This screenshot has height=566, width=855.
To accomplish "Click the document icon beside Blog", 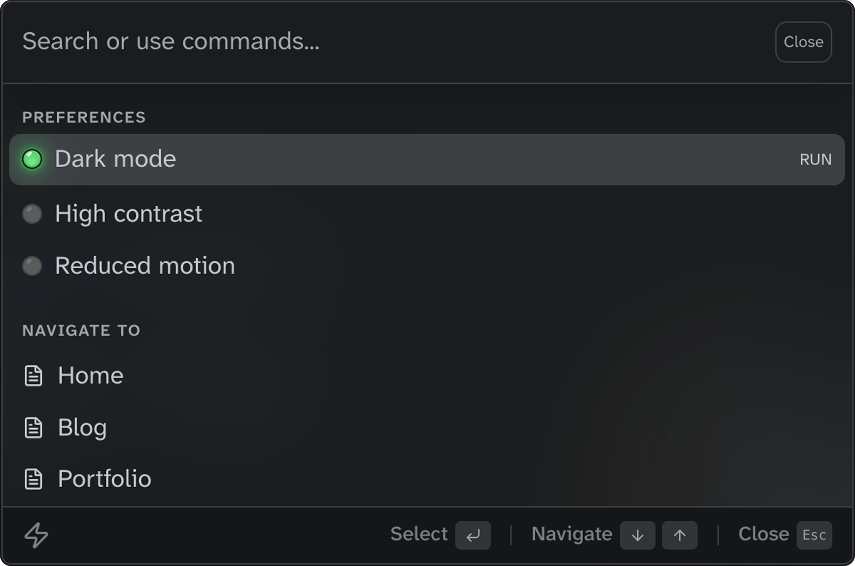I will [33, 428].
